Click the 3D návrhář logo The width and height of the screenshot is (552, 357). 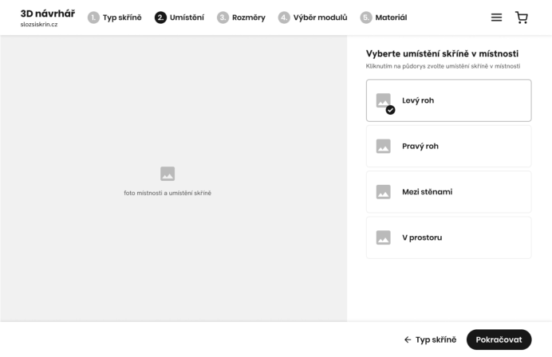(48, 18)
